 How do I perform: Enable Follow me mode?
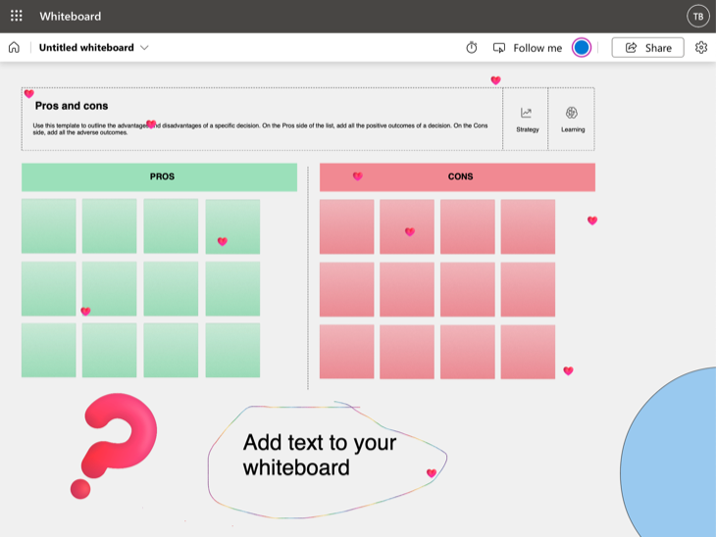[x=528, y=47]
